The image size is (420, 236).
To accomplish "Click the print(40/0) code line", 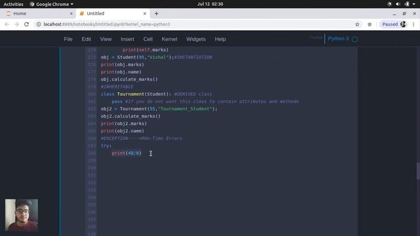I will [x=127, y=153].
